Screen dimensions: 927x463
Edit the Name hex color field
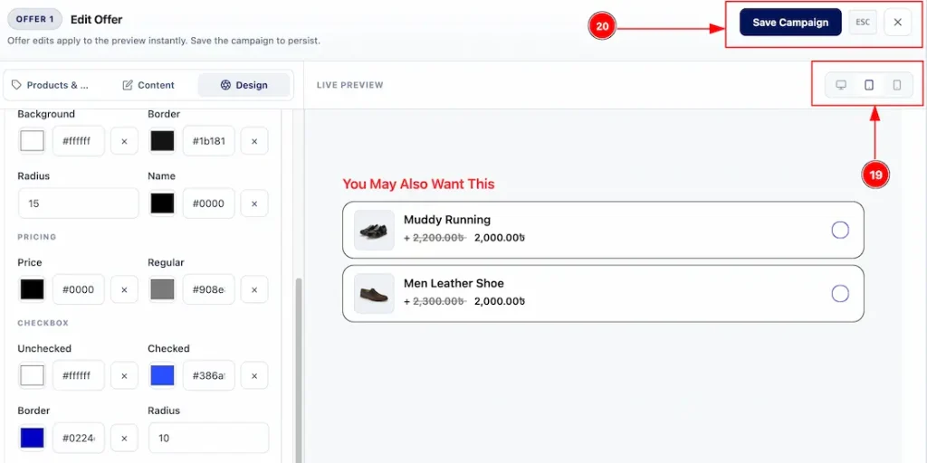tap(209, 203)
